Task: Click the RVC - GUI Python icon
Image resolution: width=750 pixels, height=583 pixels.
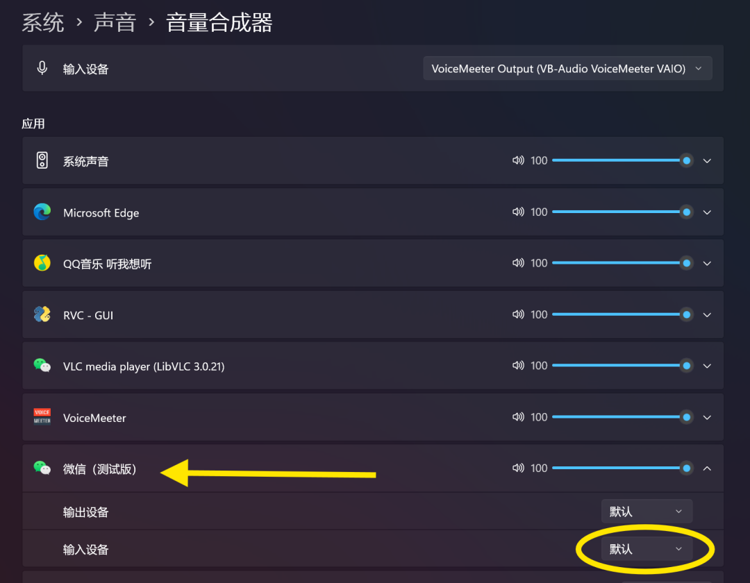Action: (42, 314)
